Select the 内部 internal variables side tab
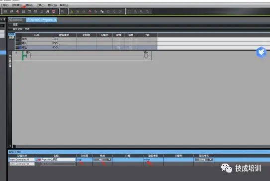 pyautogui.click(x=11, y=34)
